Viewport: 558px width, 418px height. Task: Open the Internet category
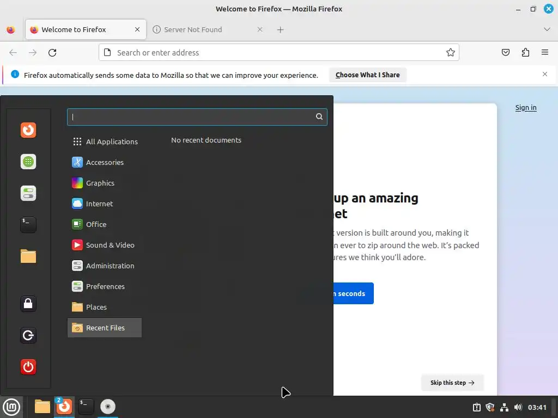[x=105, y=204]
